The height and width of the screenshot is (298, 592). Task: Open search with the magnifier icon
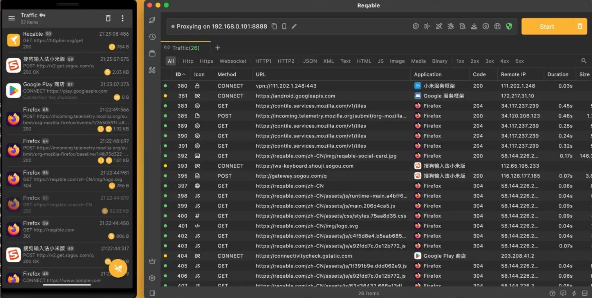pos(584,61)
